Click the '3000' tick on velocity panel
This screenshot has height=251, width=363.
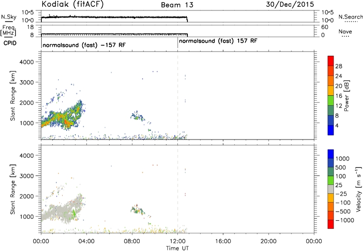(x=26, y=176)
